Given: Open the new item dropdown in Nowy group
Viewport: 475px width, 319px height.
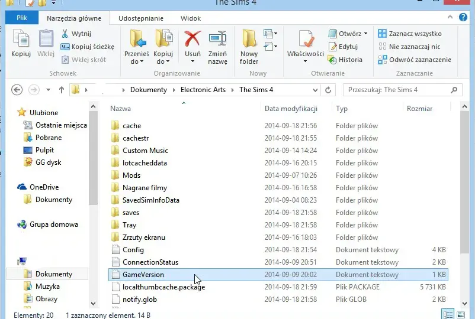Looking at the screenshot, I should coord(270,34).
